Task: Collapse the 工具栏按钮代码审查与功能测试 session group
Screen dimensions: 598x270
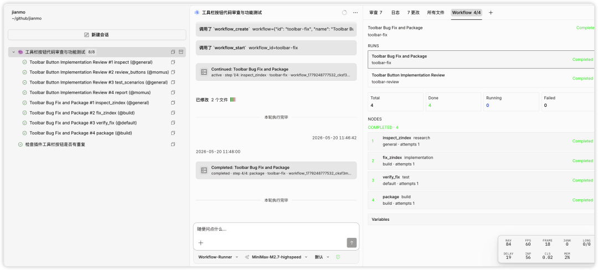Action: pos(14,52)
